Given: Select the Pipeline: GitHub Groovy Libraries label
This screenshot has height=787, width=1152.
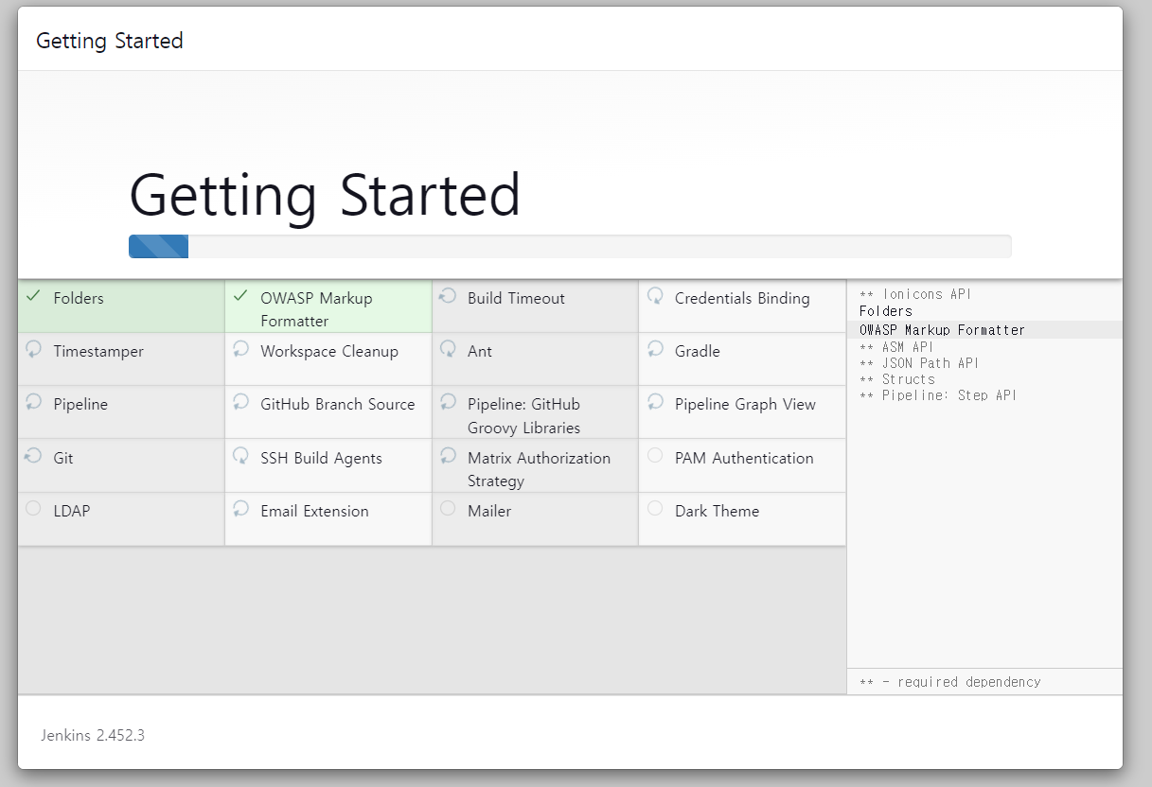Looking at the screenshot, I should click(524, 415).
